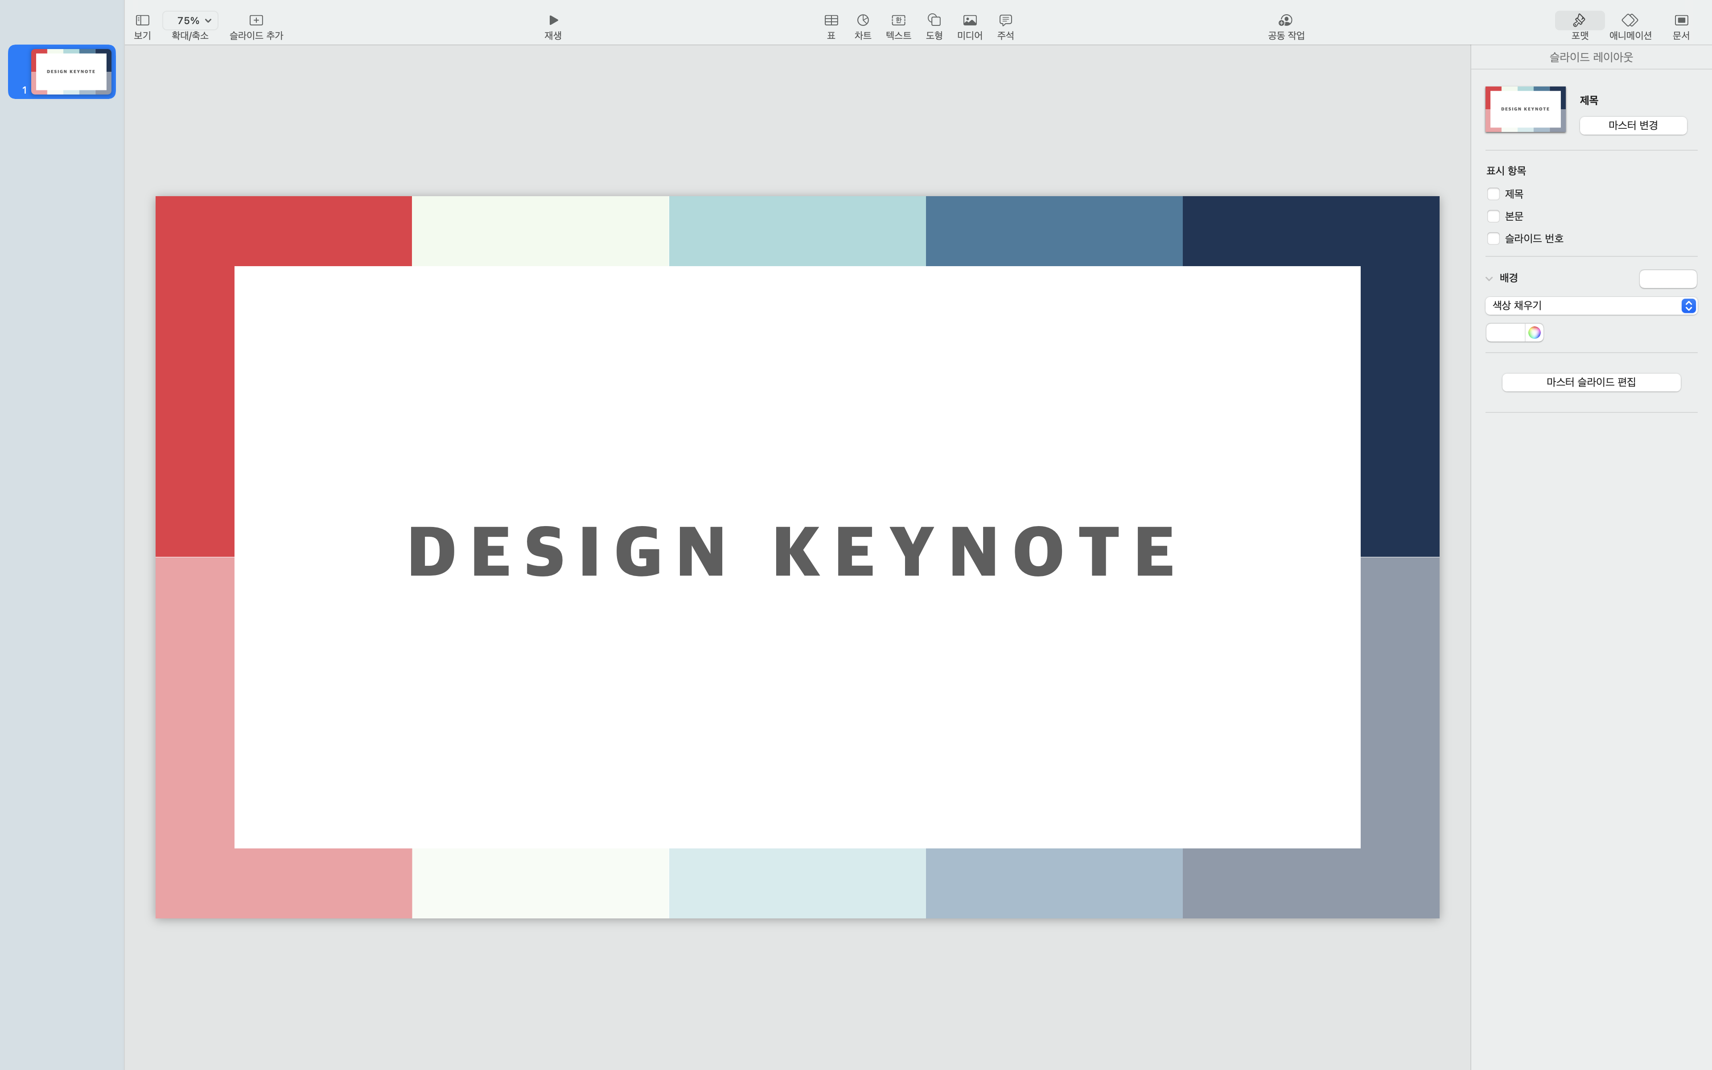
Task: Add a comment with 주석 icon
Action: [x=1005, y=21]
